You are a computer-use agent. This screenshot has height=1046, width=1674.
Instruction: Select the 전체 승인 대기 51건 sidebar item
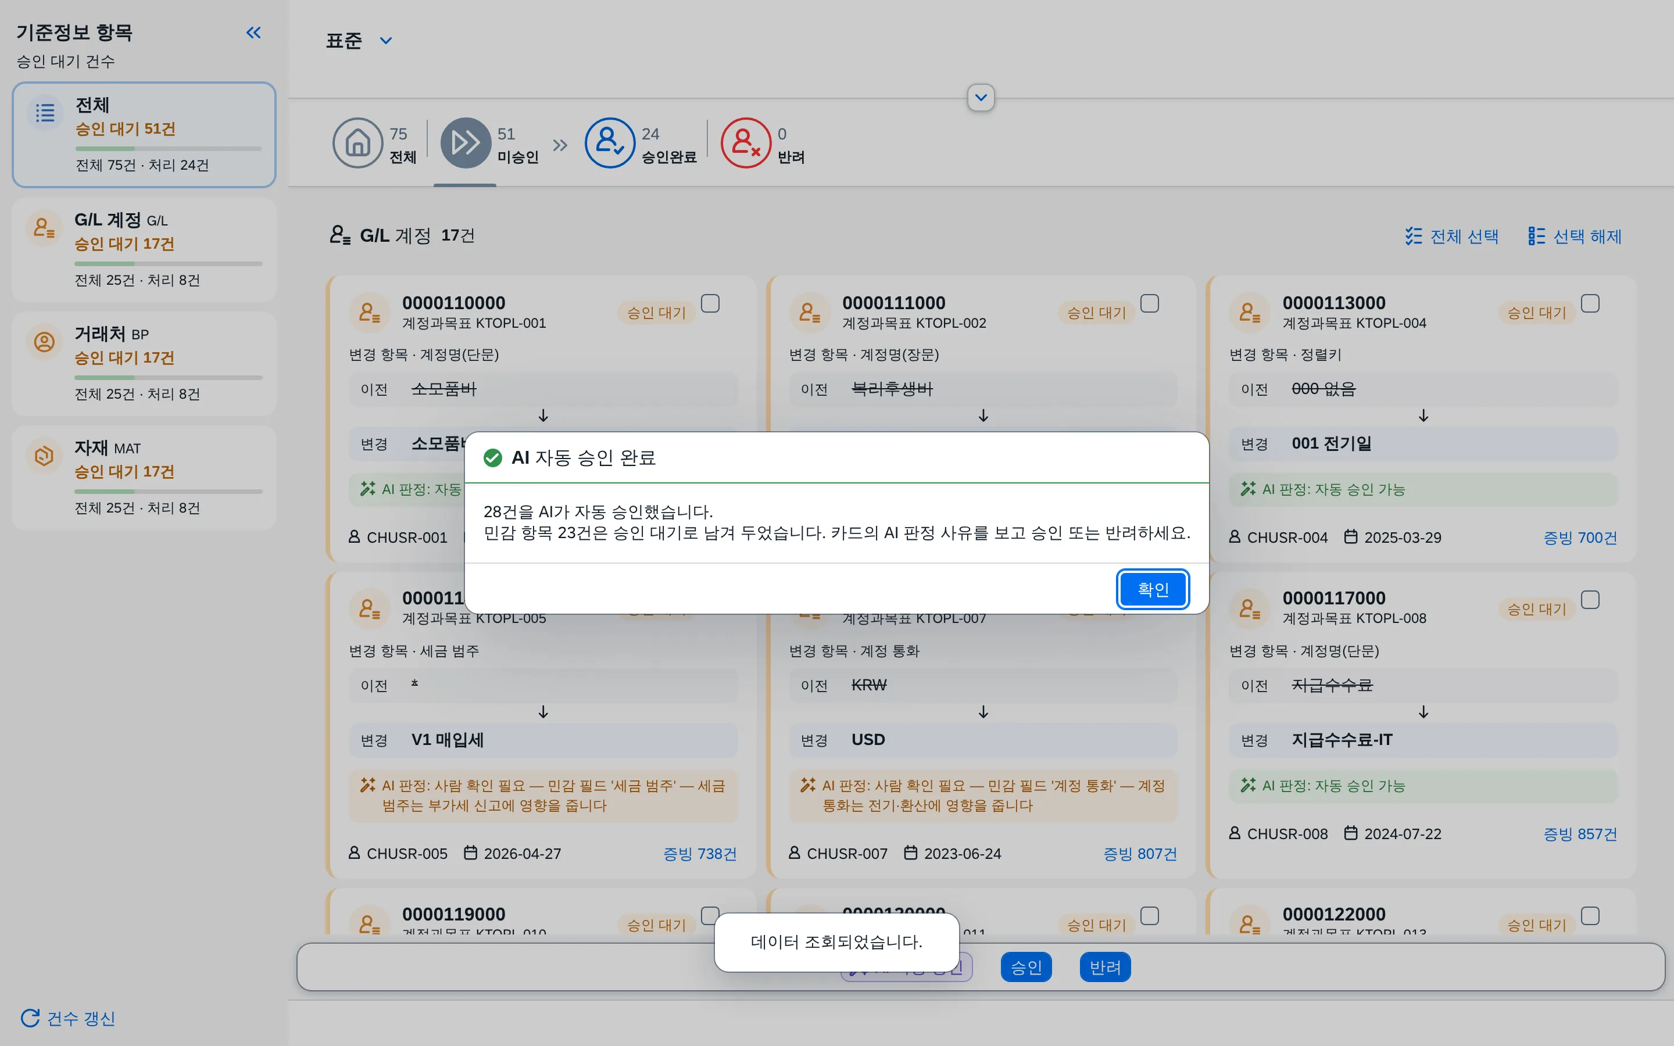[x=144, y=135]
